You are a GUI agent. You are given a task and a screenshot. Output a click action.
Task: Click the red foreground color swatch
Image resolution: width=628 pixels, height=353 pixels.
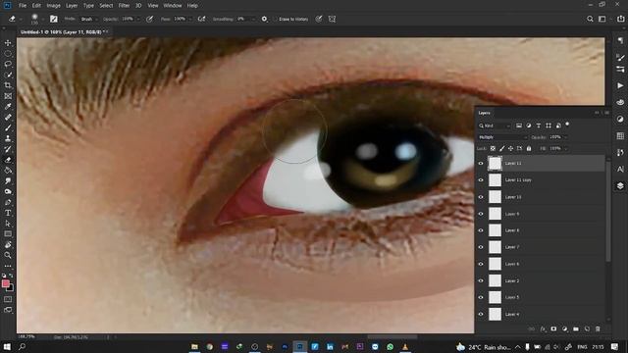pos(6,283)
